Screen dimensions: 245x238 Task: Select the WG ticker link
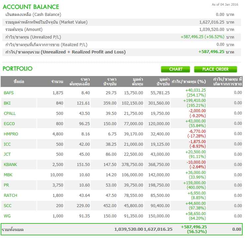(x=7, y=216)
